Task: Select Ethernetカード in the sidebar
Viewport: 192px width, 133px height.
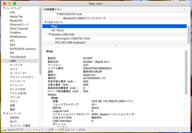Action: [x=19, y=25]
